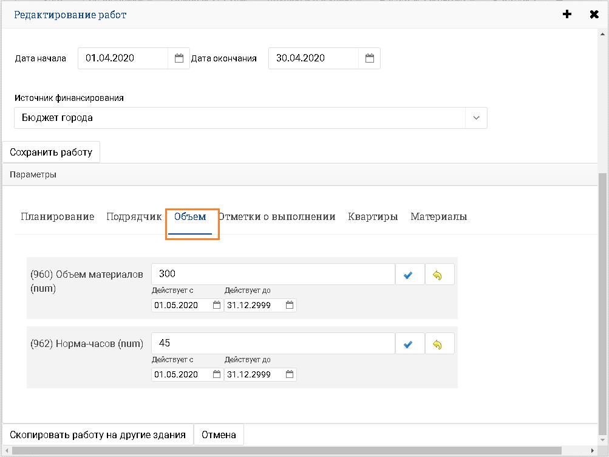The image size is (609, 457).
Task: Click the Норма-часов value input field
Action: pos(273,343)
